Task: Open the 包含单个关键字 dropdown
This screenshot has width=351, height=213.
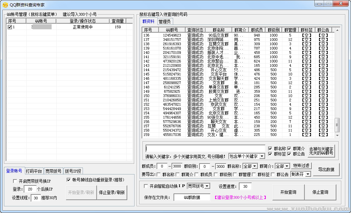Action: [262, 156]
